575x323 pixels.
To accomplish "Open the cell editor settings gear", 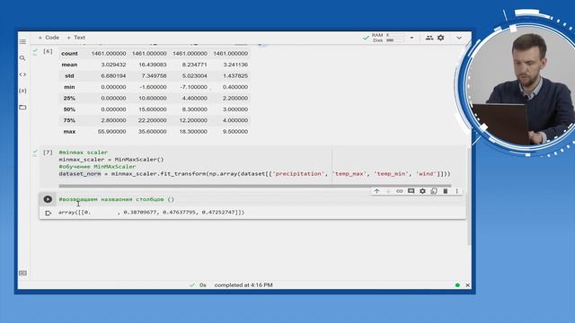I will coord(422,191).
